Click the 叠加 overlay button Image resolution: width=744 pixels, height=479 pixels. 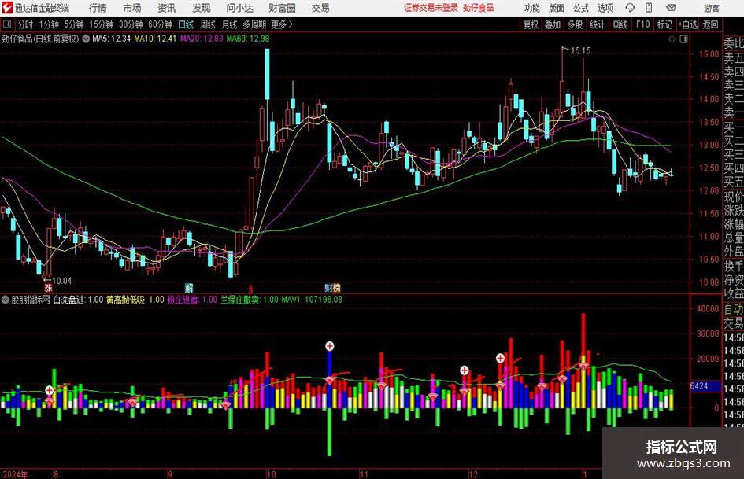553,24
